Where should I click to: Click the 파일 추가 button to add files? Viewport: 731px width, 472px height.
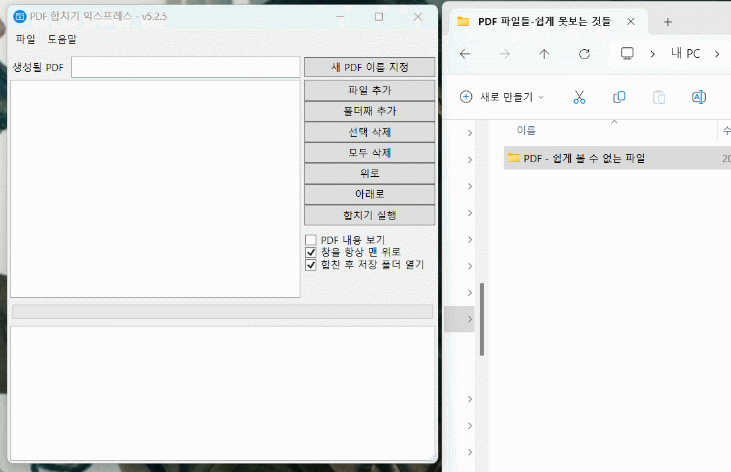click(x=369, y=90)
